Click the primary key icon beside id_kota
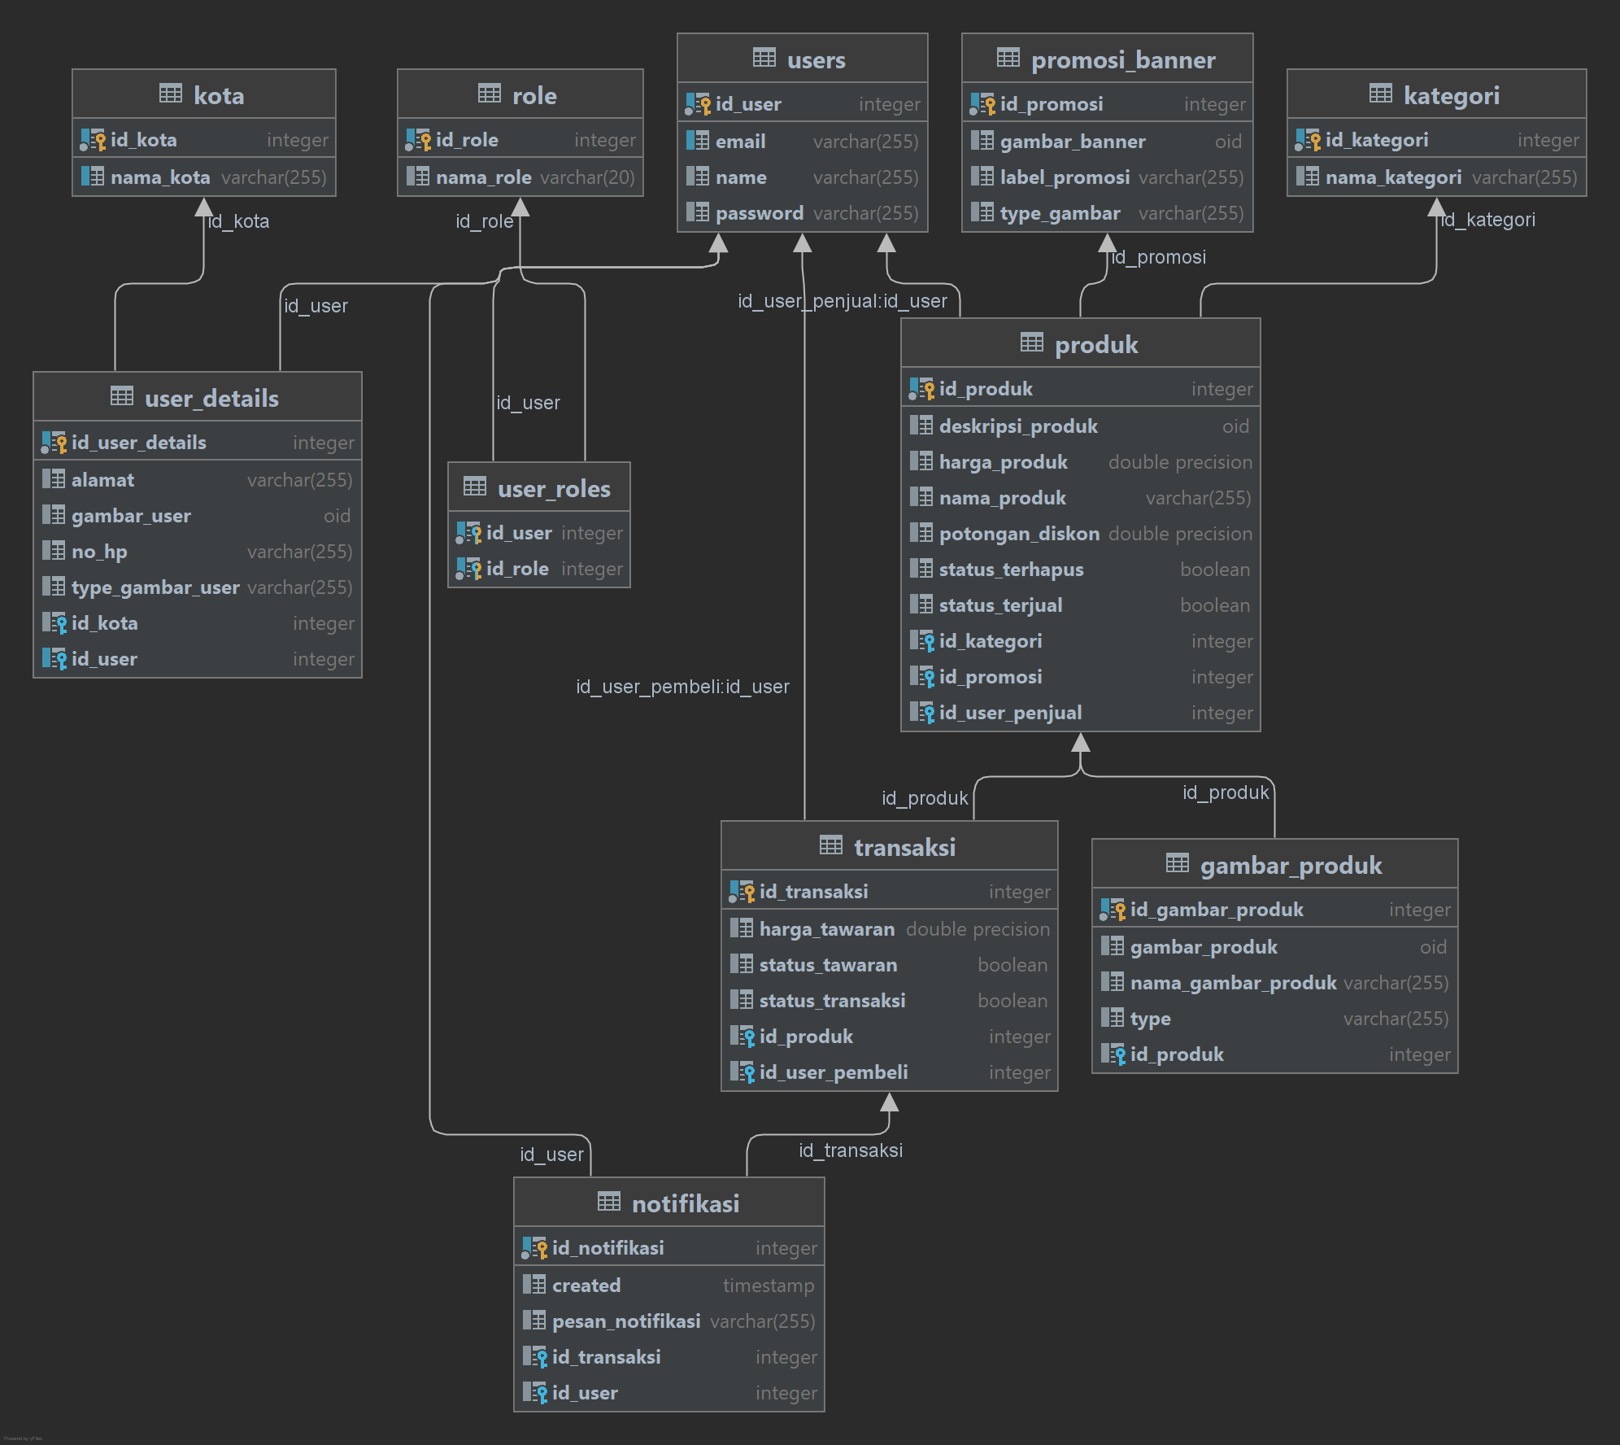 [x=95, y=140]
